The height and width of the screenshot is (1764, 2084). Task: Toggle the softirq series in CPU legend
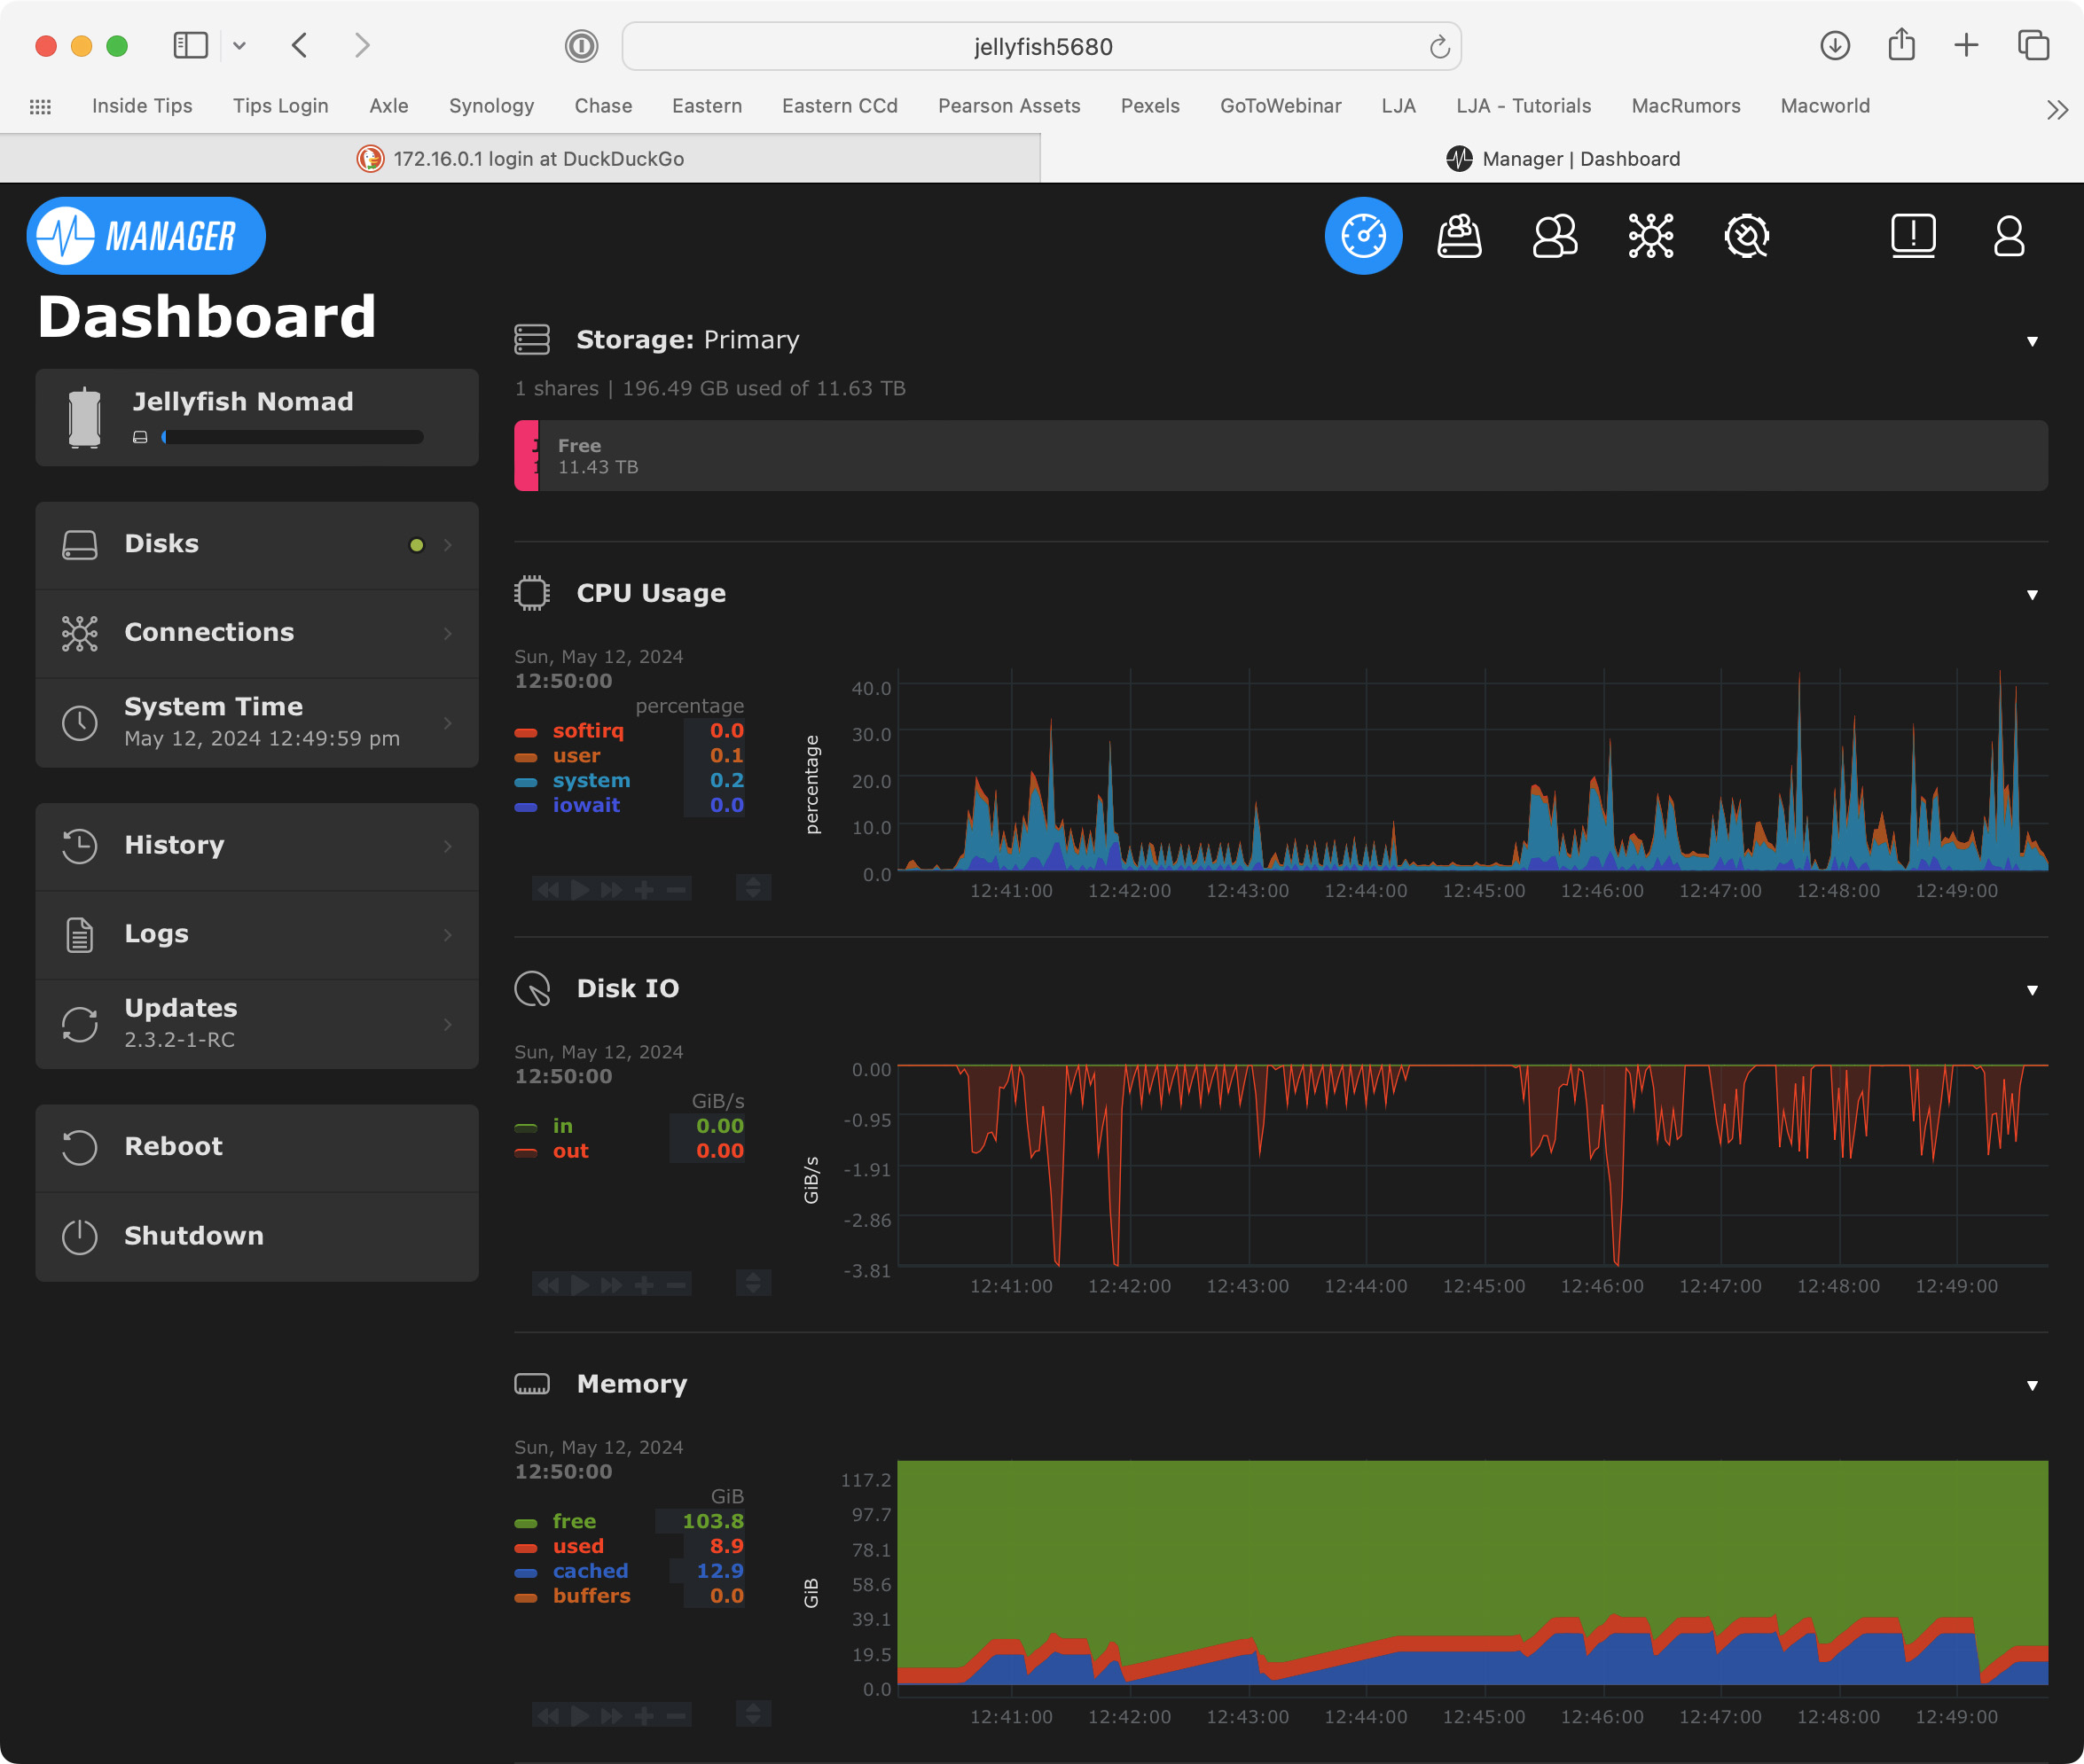pyautogui.click(x=587, y=731)
